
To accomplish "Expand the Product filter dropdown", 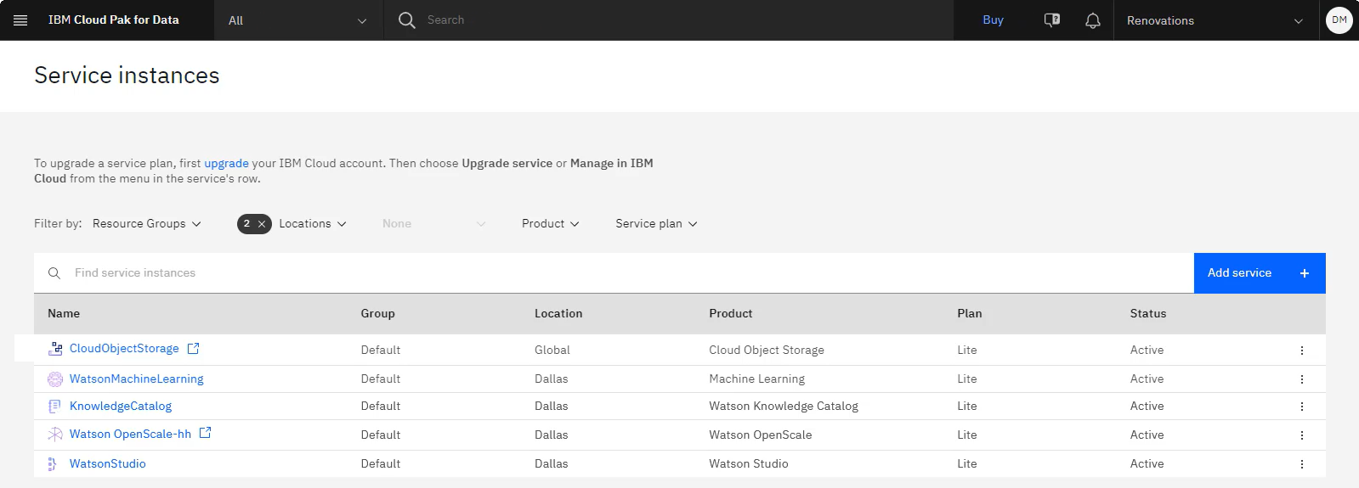I will click(551, 224).
